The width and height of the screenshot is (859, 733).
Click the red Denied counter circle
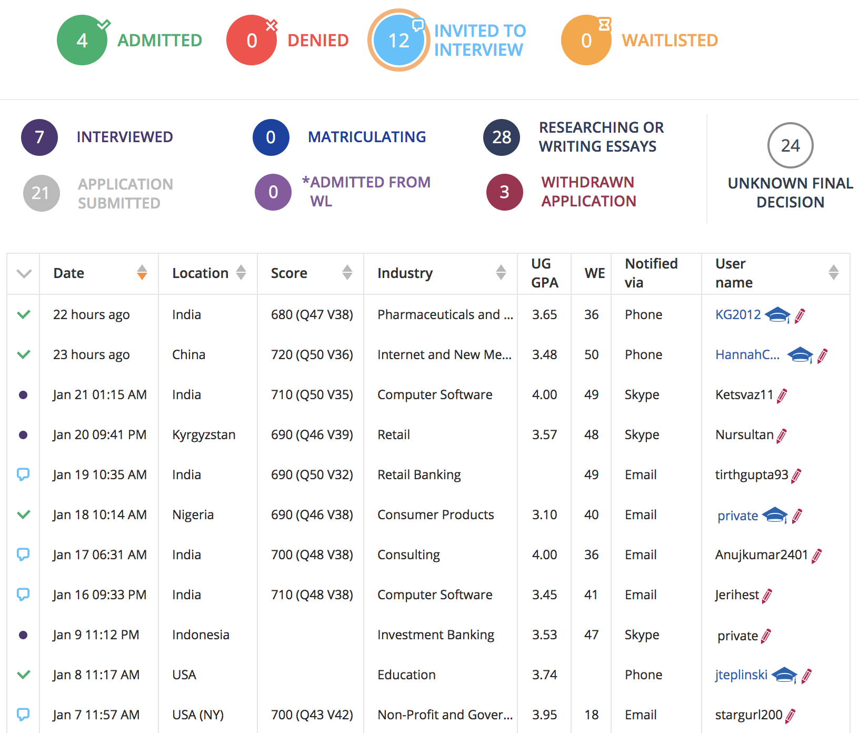[x=252, y=39]
